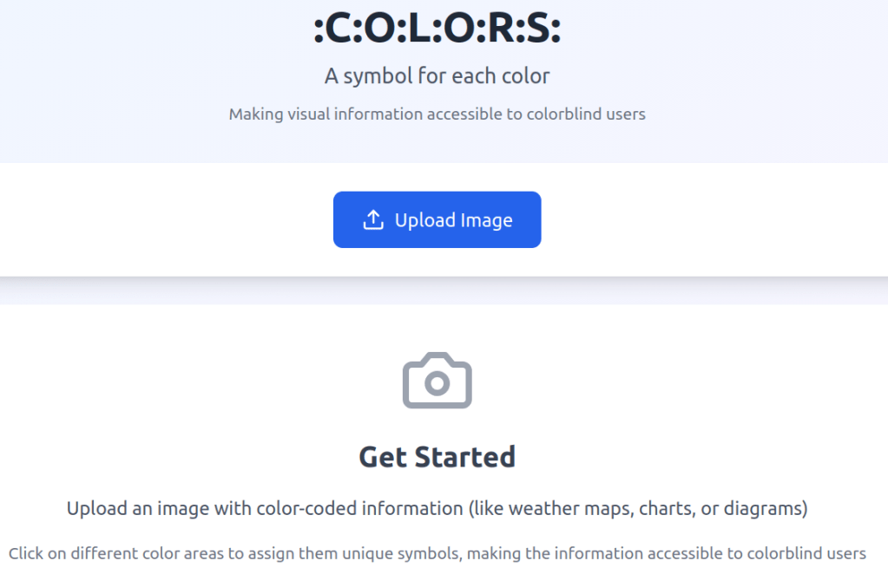Screen dimensions: 888x574
Task: Click the Upload Image button
Action: tap(437, 220)
